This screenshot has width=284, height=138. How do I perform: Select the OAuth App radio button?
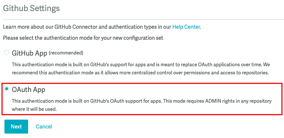(7, 89)
